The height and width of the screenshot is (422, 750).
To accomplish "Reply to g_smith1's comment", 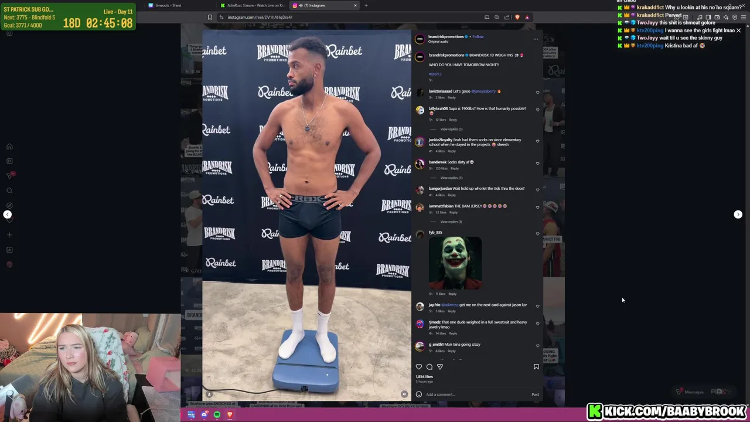I will click(x=452, y=351).
